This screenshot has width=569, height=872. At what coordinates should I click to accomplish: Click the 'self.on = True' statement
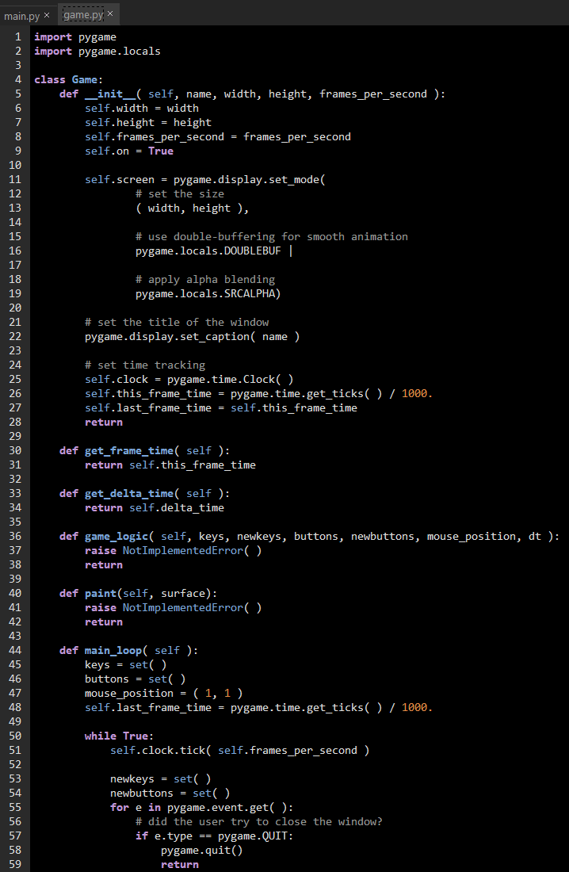pos(129,151)
